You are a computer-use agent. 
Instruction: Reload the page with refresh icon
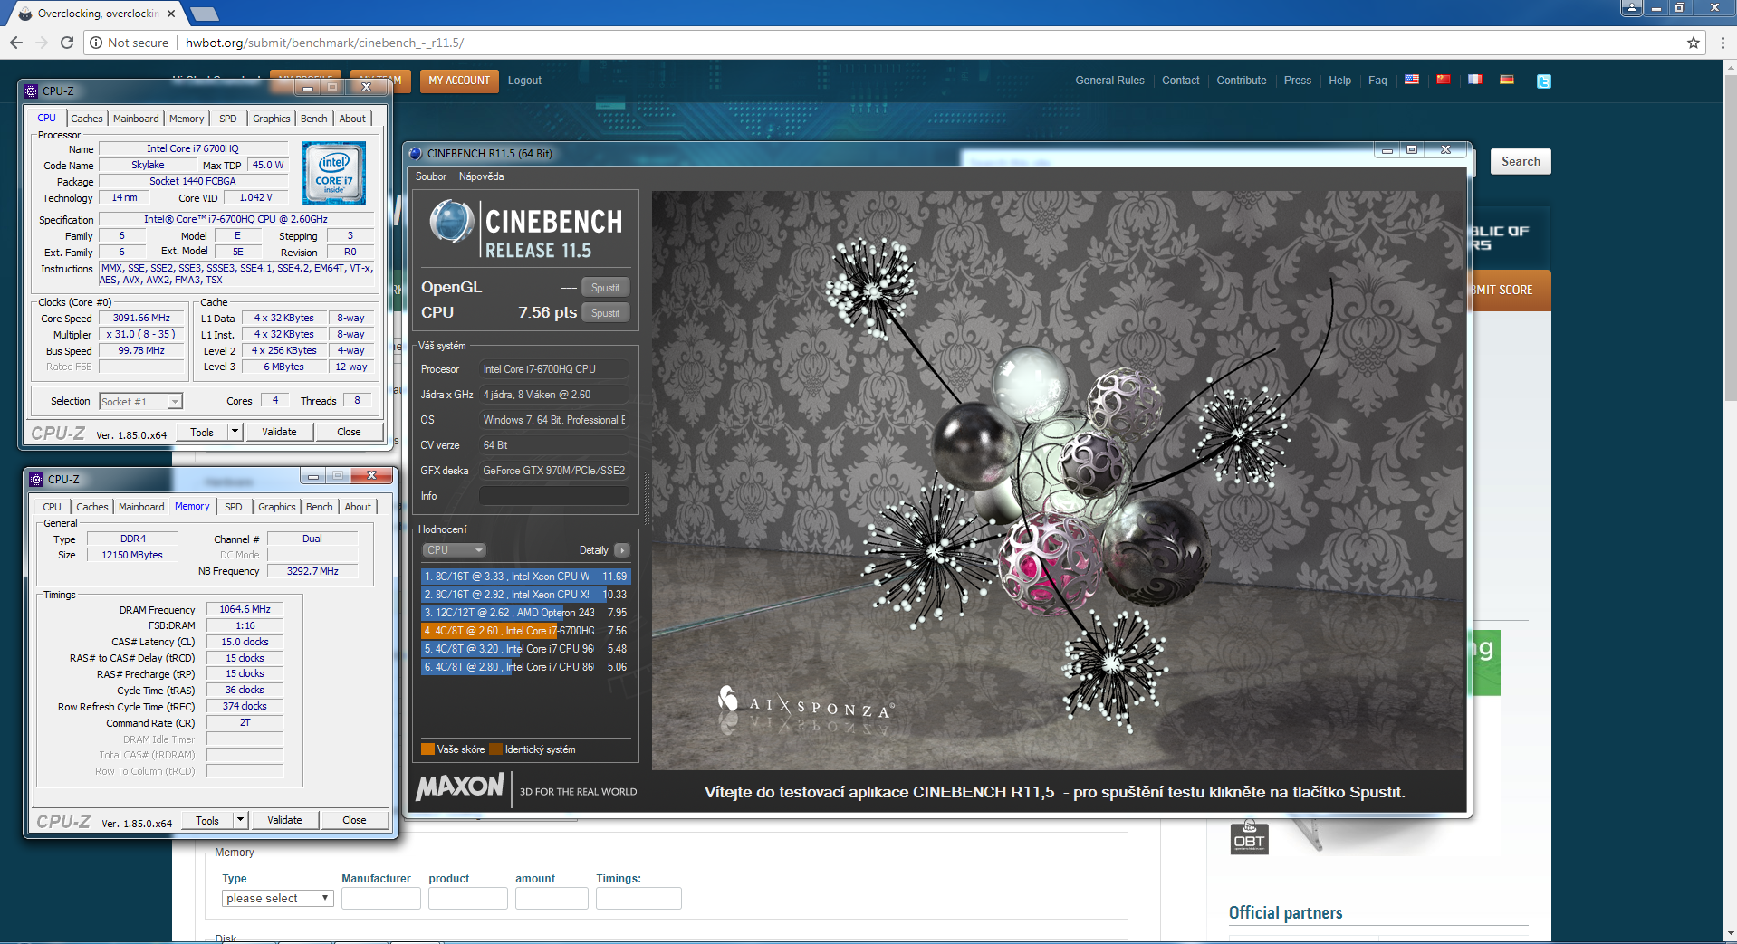66,43
